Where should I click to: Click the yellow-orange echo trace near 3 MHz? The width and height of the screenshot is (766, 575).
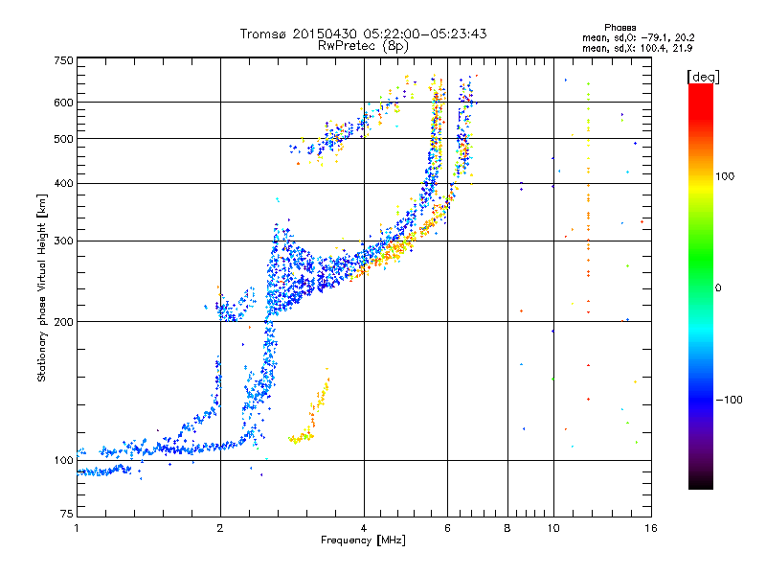point(310,408)
